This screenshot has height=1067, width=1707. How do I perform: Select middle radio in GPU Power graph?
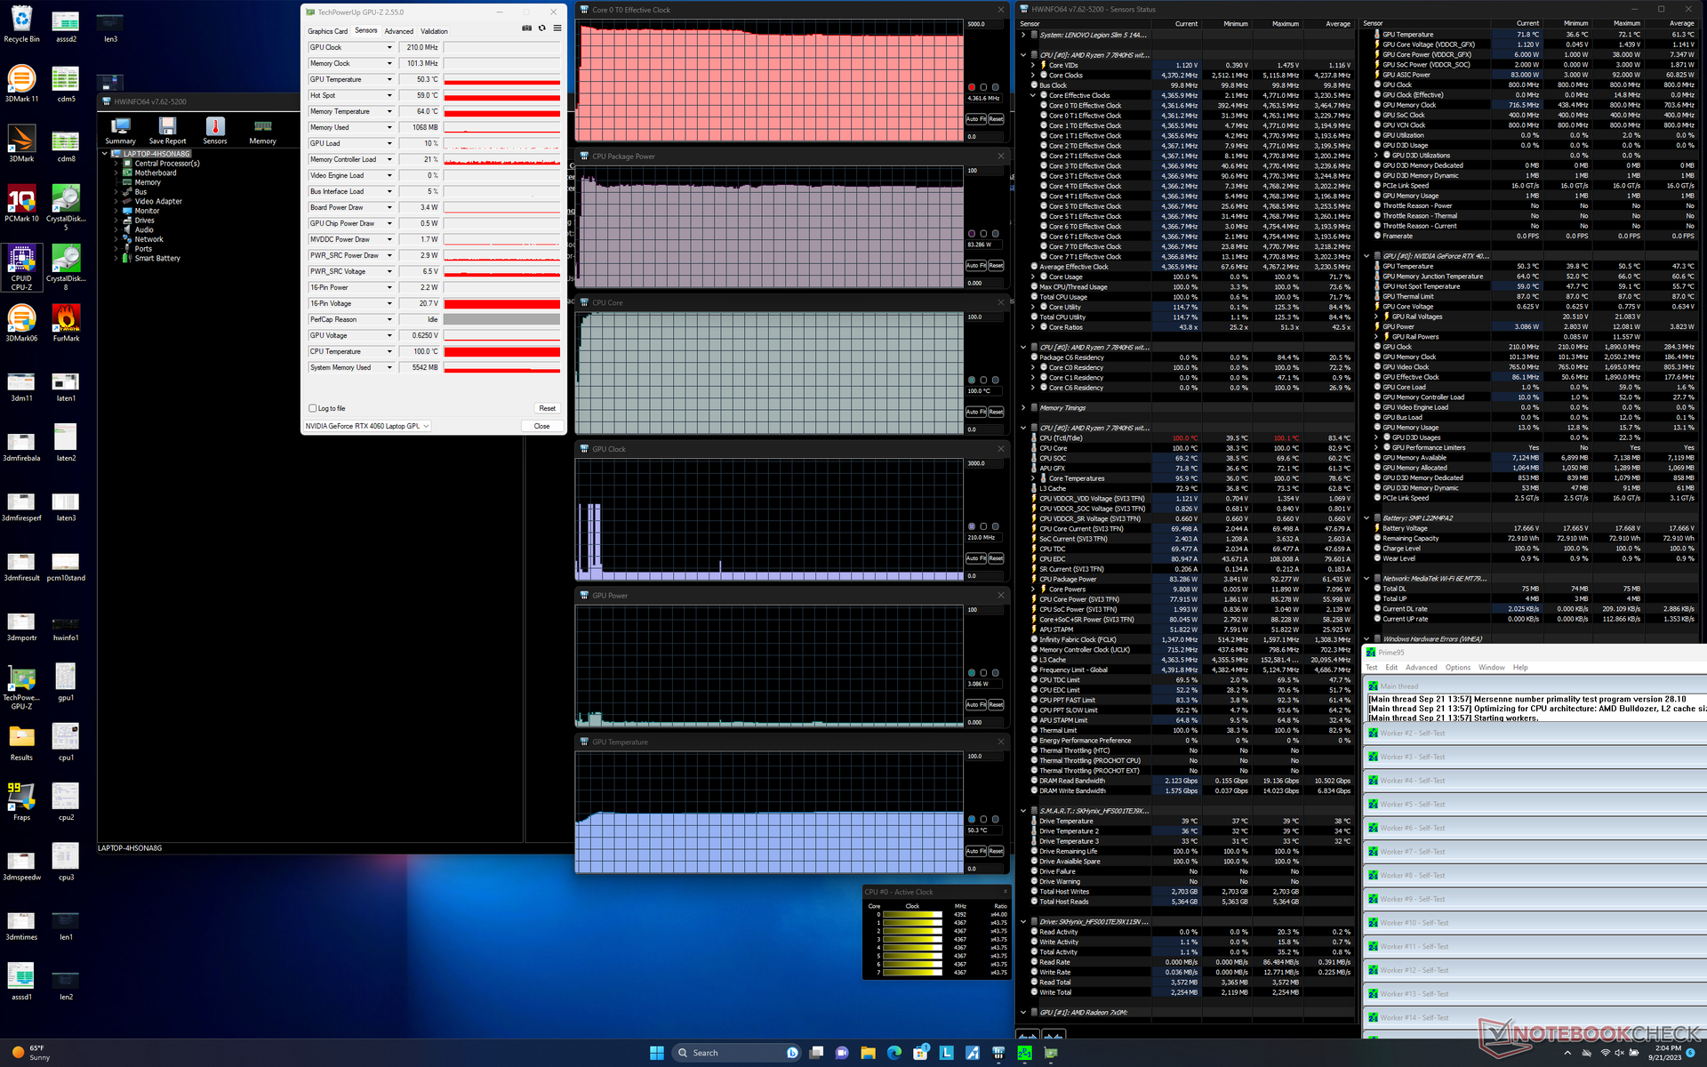pos(983,673)
